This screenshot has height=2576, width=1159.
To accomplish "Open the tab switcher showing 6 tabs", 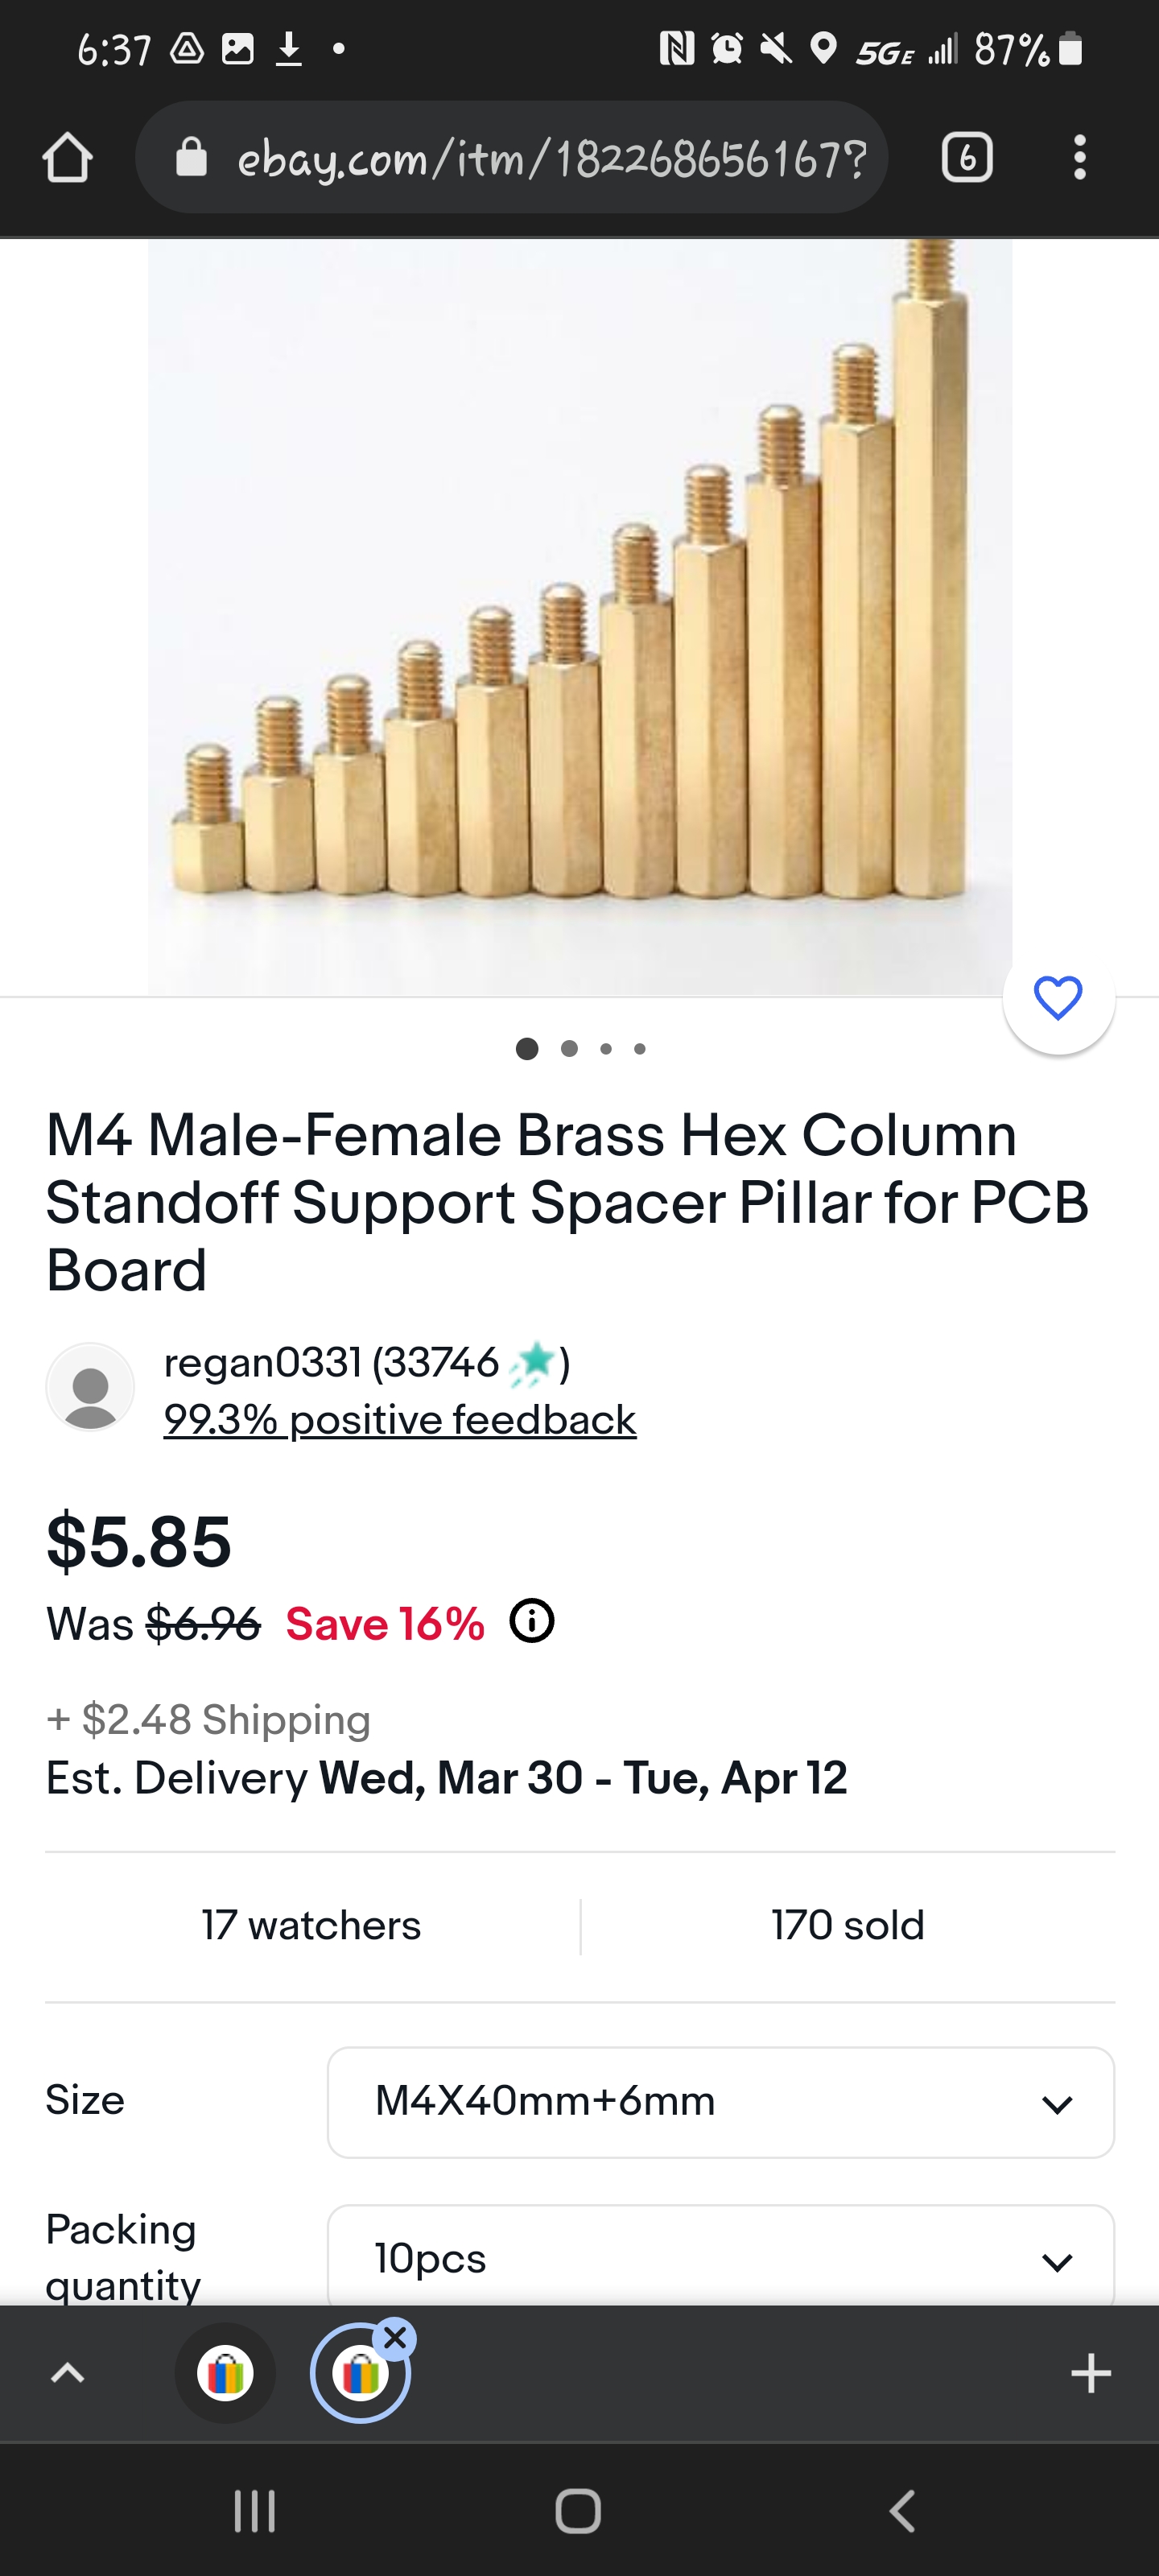I will [x=966, y=158].
